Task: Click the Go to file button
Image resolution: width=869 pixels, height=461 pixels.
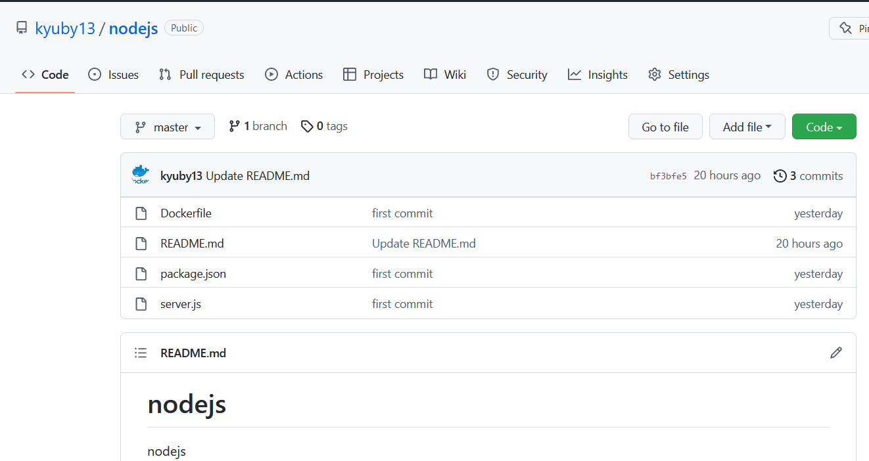Action: pos(665,126)
